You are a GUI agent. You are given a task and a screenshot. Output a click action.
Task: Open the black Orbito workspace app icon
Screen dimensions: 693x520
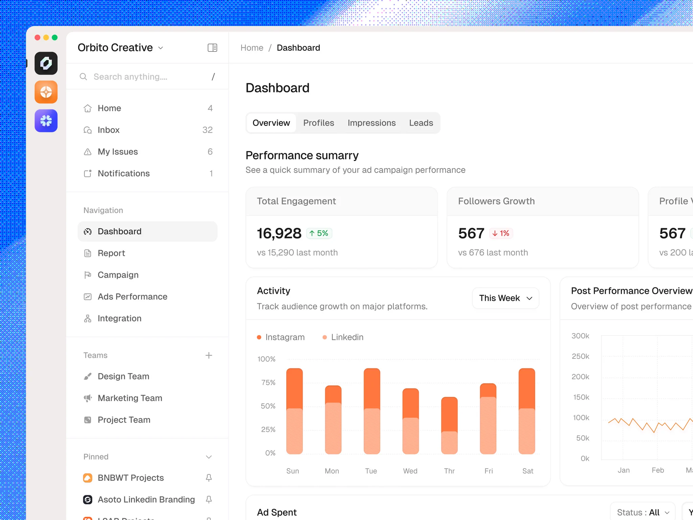point(46,63)
